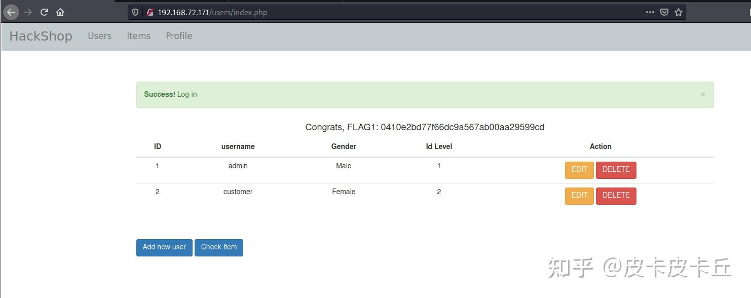Reload the page with the refresh icon
The width and height of the screenshot is (751, 298).
(44, 12)
